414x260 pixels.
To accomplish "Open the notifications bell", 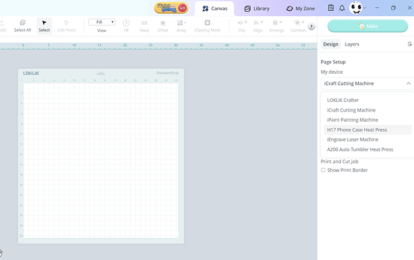I will point(342,8).
